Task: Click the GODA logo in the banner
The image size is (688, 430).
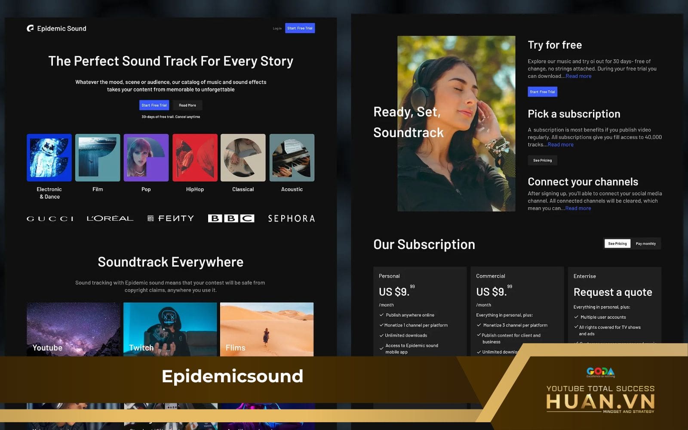Action: [600, 372]
